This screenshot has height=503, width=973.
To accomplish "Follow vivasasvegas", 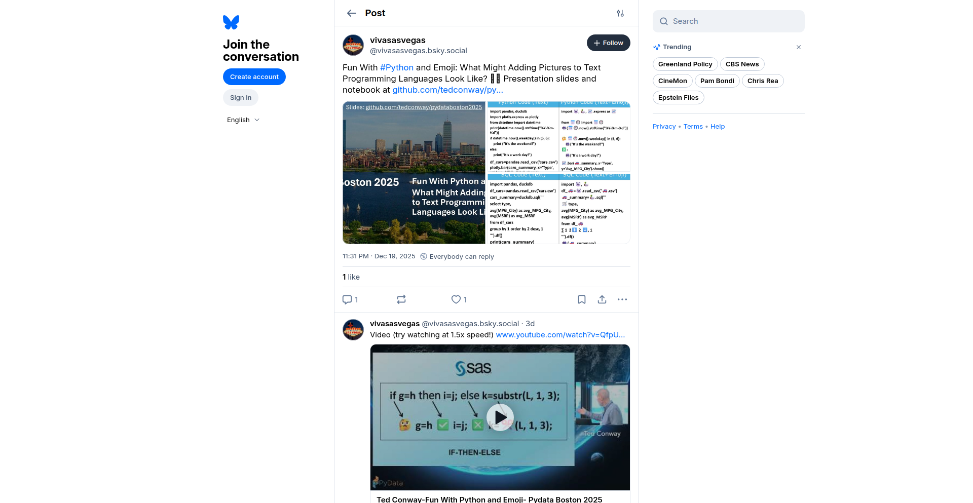I will coord(609,43).
